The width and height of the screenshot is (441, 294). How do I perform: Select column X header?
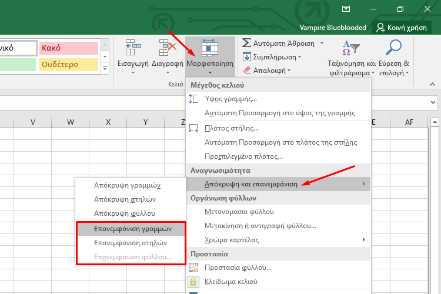tap(108, 122)
